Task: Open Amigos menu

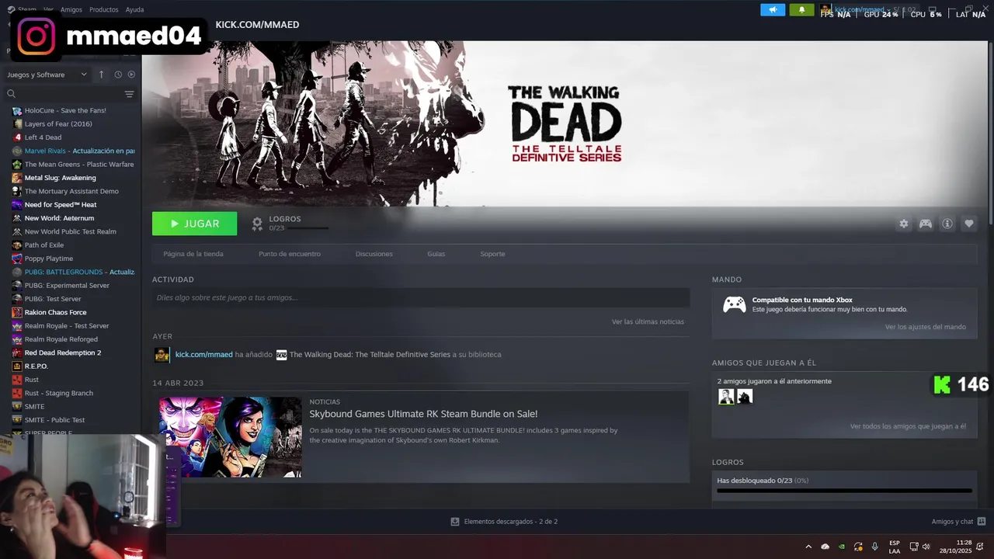Action: tap(71, 9)
